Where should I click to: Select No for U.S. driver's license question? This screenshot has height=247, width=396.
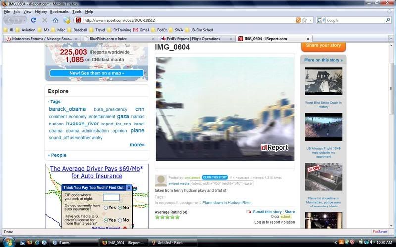click(x=120, y=220)
